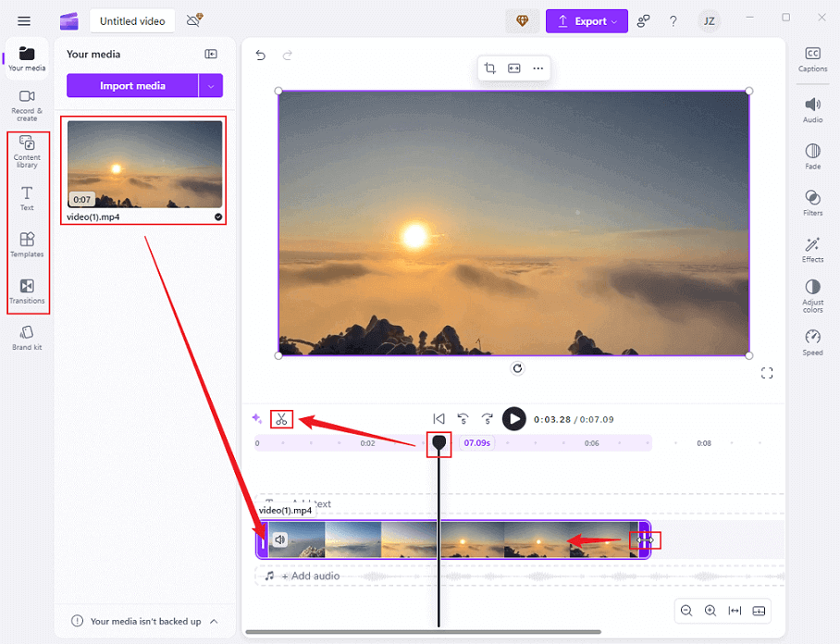This screenshot has height=644, width=840.
Task: Split the clip with the scissors tool
Action: [281, 418]
